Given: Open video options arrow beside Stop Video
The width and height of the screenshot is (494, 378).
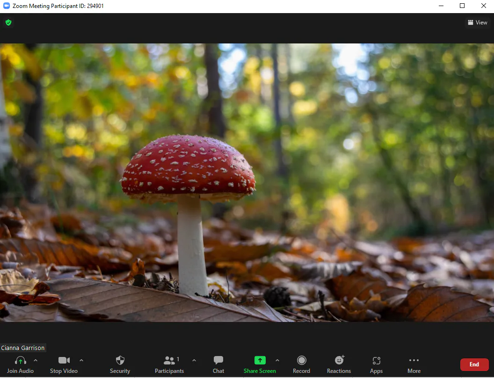Looking at the screenshot, I should 81,360.
